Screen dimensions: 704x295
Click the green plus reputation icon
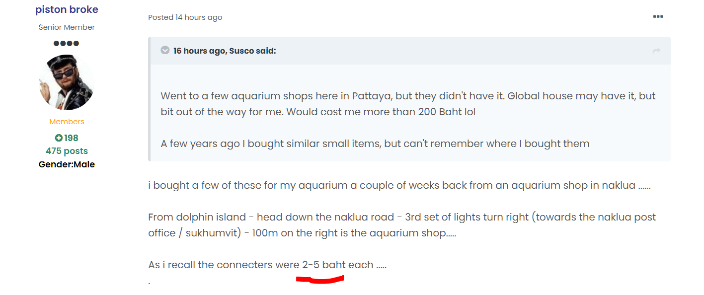coord(58,138)
